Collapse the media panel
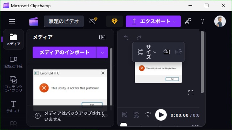The image size is (232, 130). coord(102,37)
